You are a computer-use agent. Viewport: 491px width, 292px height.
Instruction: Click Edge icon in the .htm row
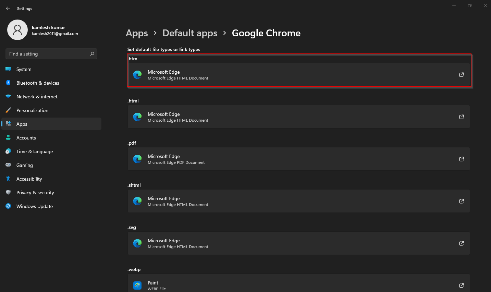pyautogui.click(x=137, y=75)
